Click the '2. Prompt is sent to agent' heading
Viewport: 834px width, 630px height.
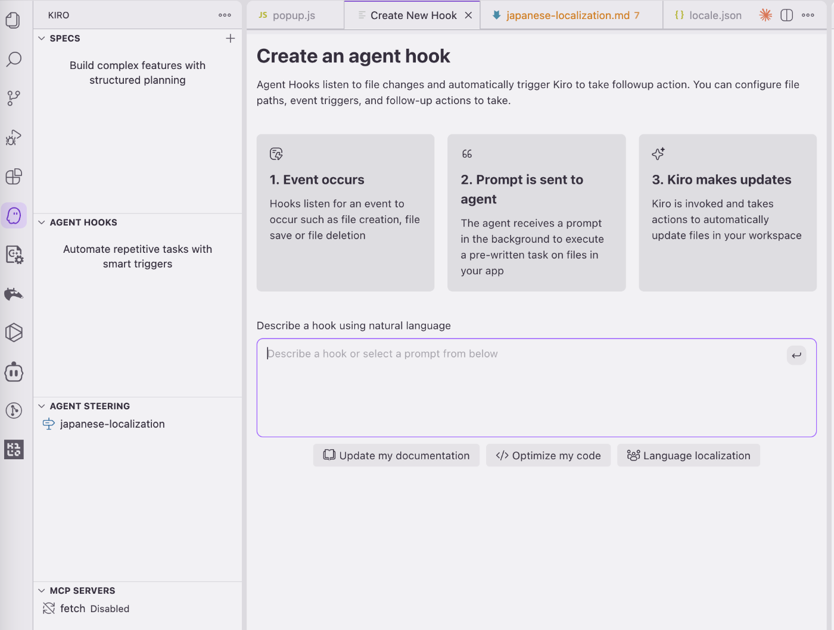[522, 189]
